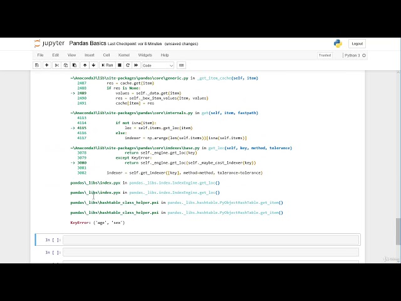401x301 pixels.
Task: Restart the kernel with circular arrow
Action: click(128, 65)
